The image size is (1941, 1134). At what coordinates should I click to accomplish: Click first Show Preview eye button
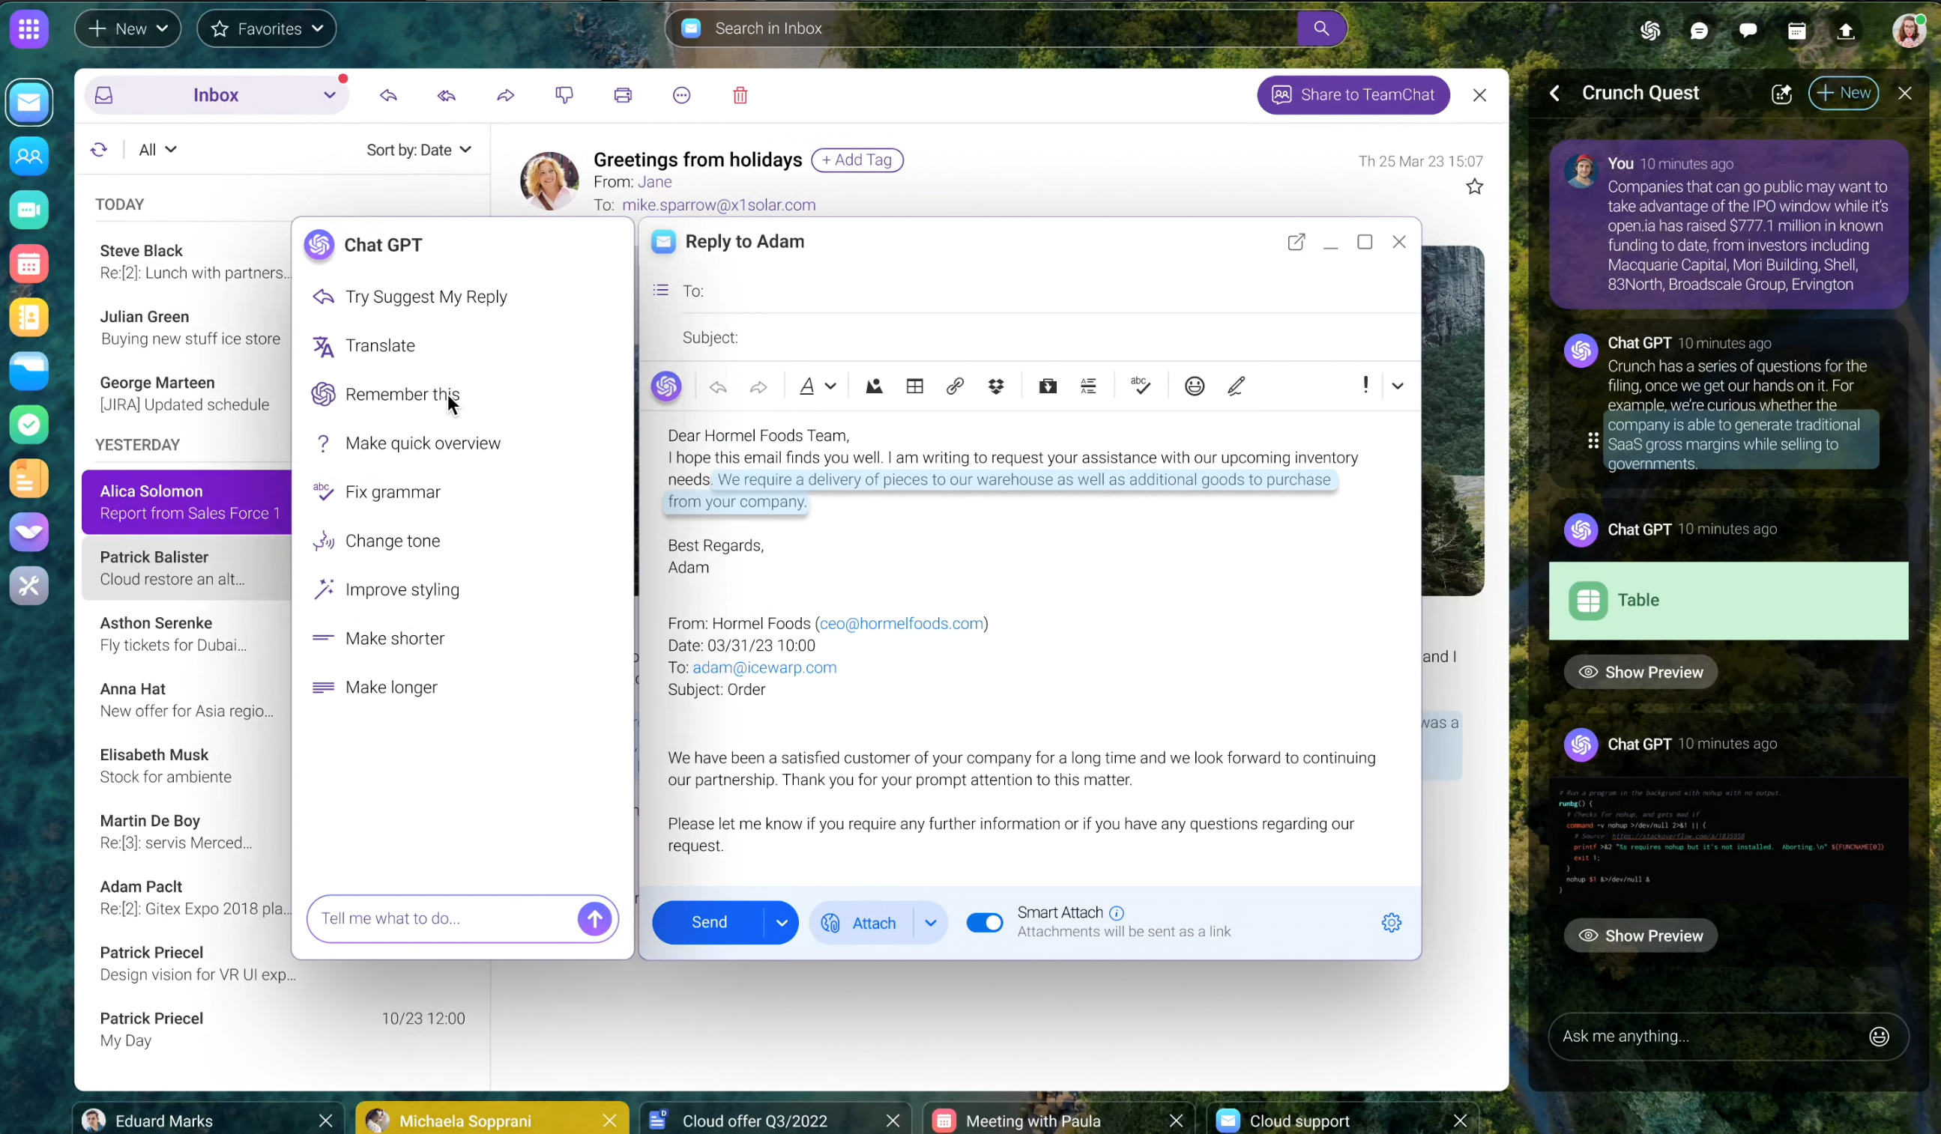click(1640, 672)
